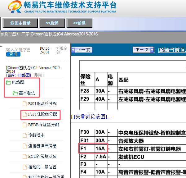Select 左和右前雾灯-前雾灯继电器 cell
The image size is (186, 178).
pos(152,149)
